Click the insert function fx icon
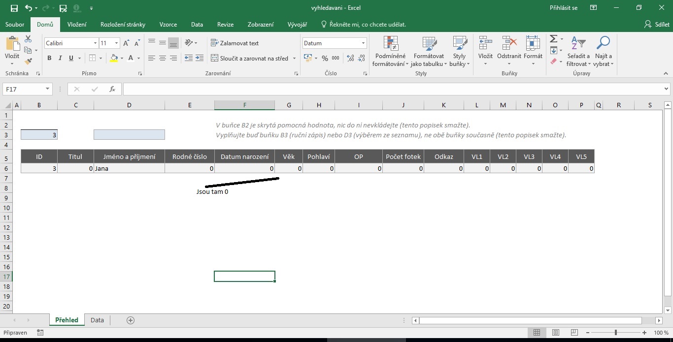This screenshot has width=673, height=342. [x=112, y=89]
